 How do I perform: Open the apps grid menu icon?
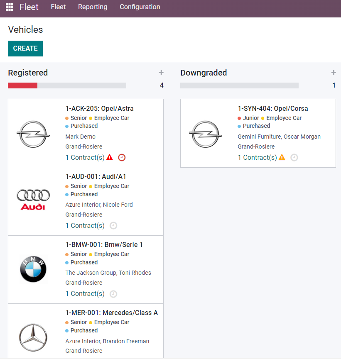pos(10,7)
